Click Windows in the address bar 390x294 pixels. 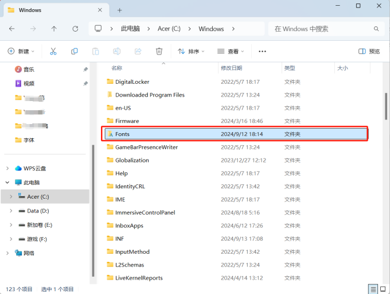pos(211,29)
